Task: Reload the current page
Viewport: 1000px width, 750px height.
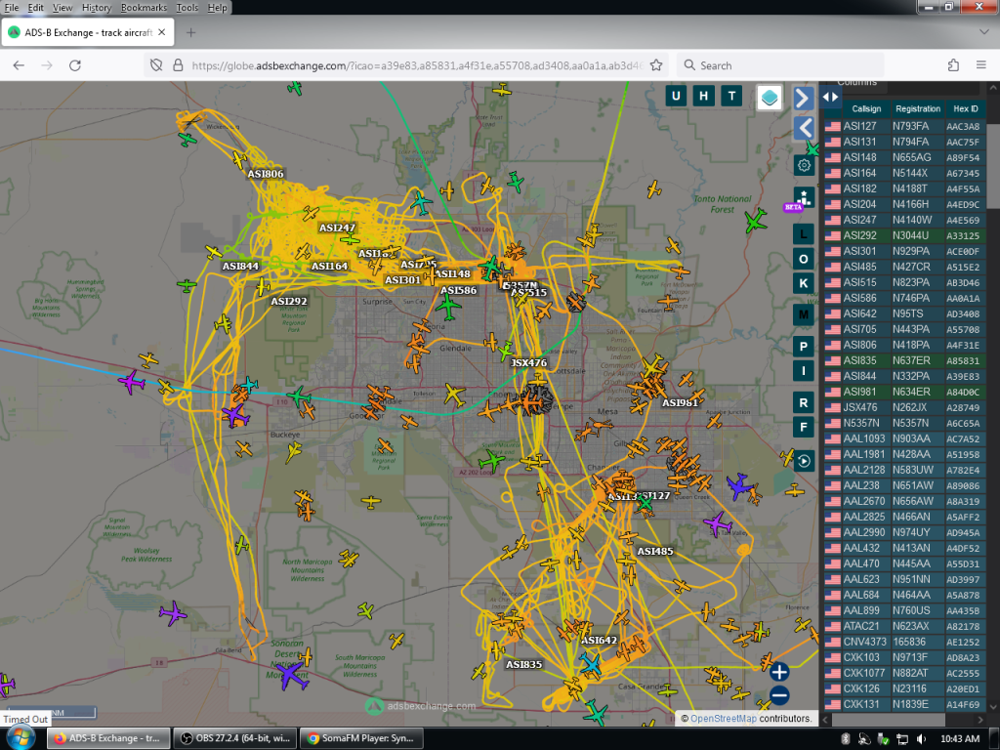Action: (74, 65)
